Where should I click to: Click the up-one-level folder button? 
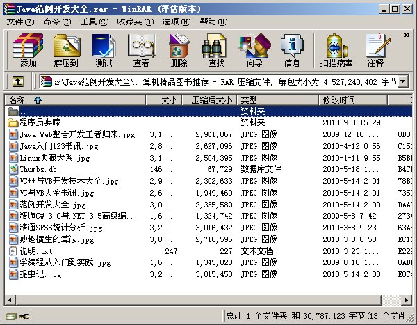click(x=18, y=81)
